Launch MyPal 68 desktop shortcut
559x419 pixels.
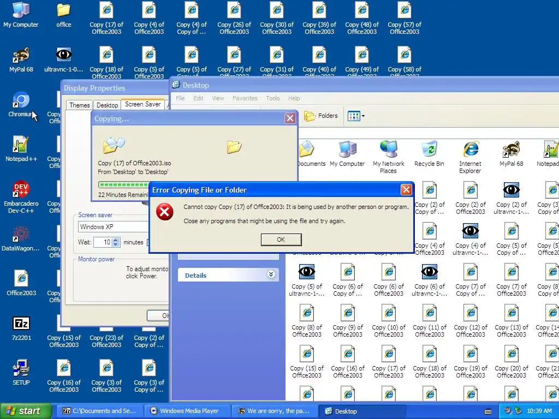(21, 59)
